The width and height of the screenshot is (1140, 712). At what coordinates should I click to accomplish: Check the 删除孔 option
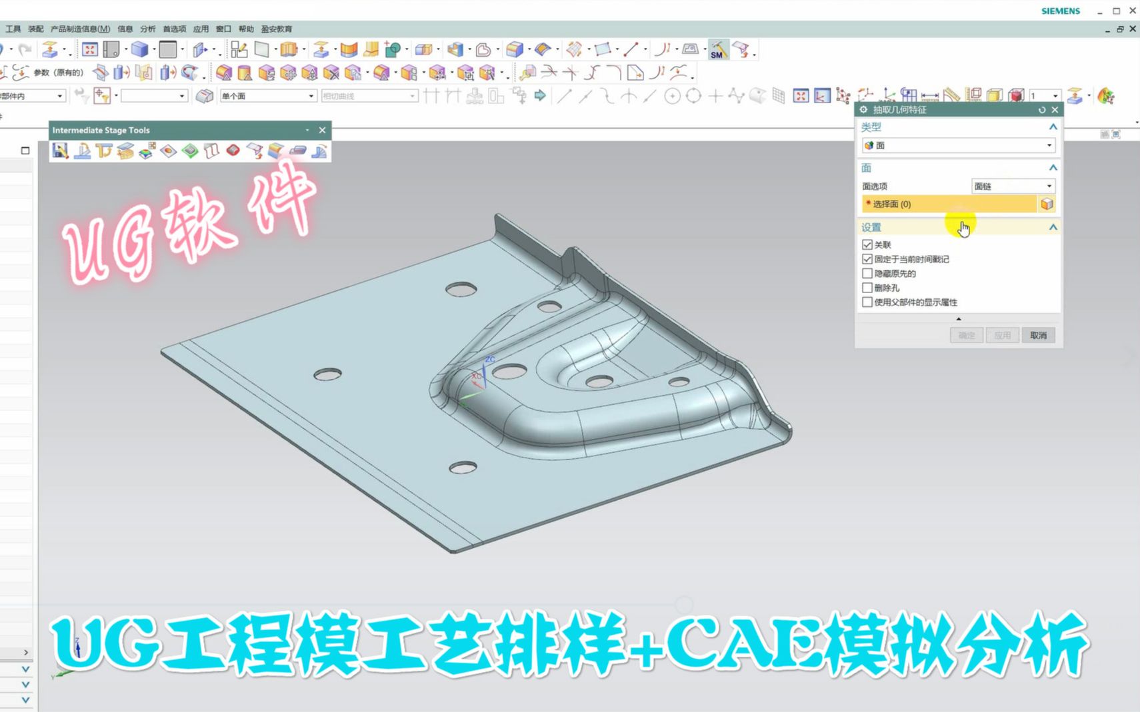867,287
